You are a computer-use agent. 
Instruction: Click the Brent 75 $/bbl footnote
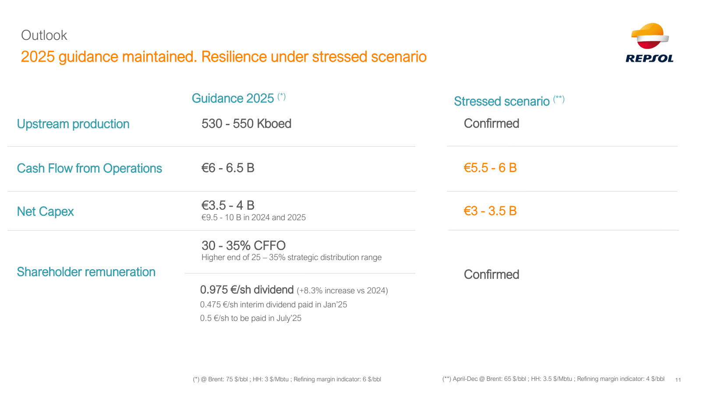click(x=287, y=379)
